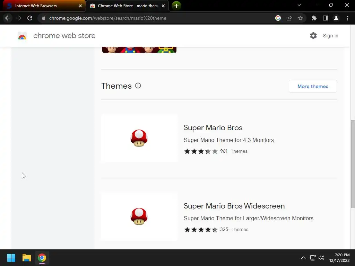The image size is (355, 266).
Task: Click the 961 ratings star row
Action: tap(201, 151)
